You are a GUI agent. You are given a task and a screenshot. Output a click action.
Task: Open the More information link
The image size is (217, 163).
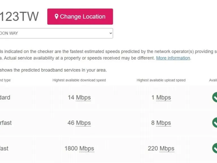173,58
